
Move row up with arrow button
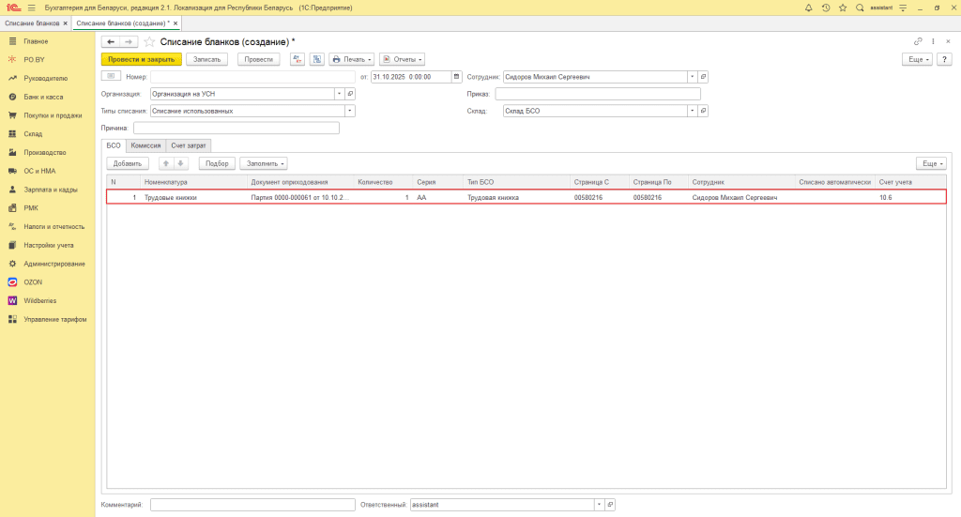pyautogui.click(x=166, y=163)
